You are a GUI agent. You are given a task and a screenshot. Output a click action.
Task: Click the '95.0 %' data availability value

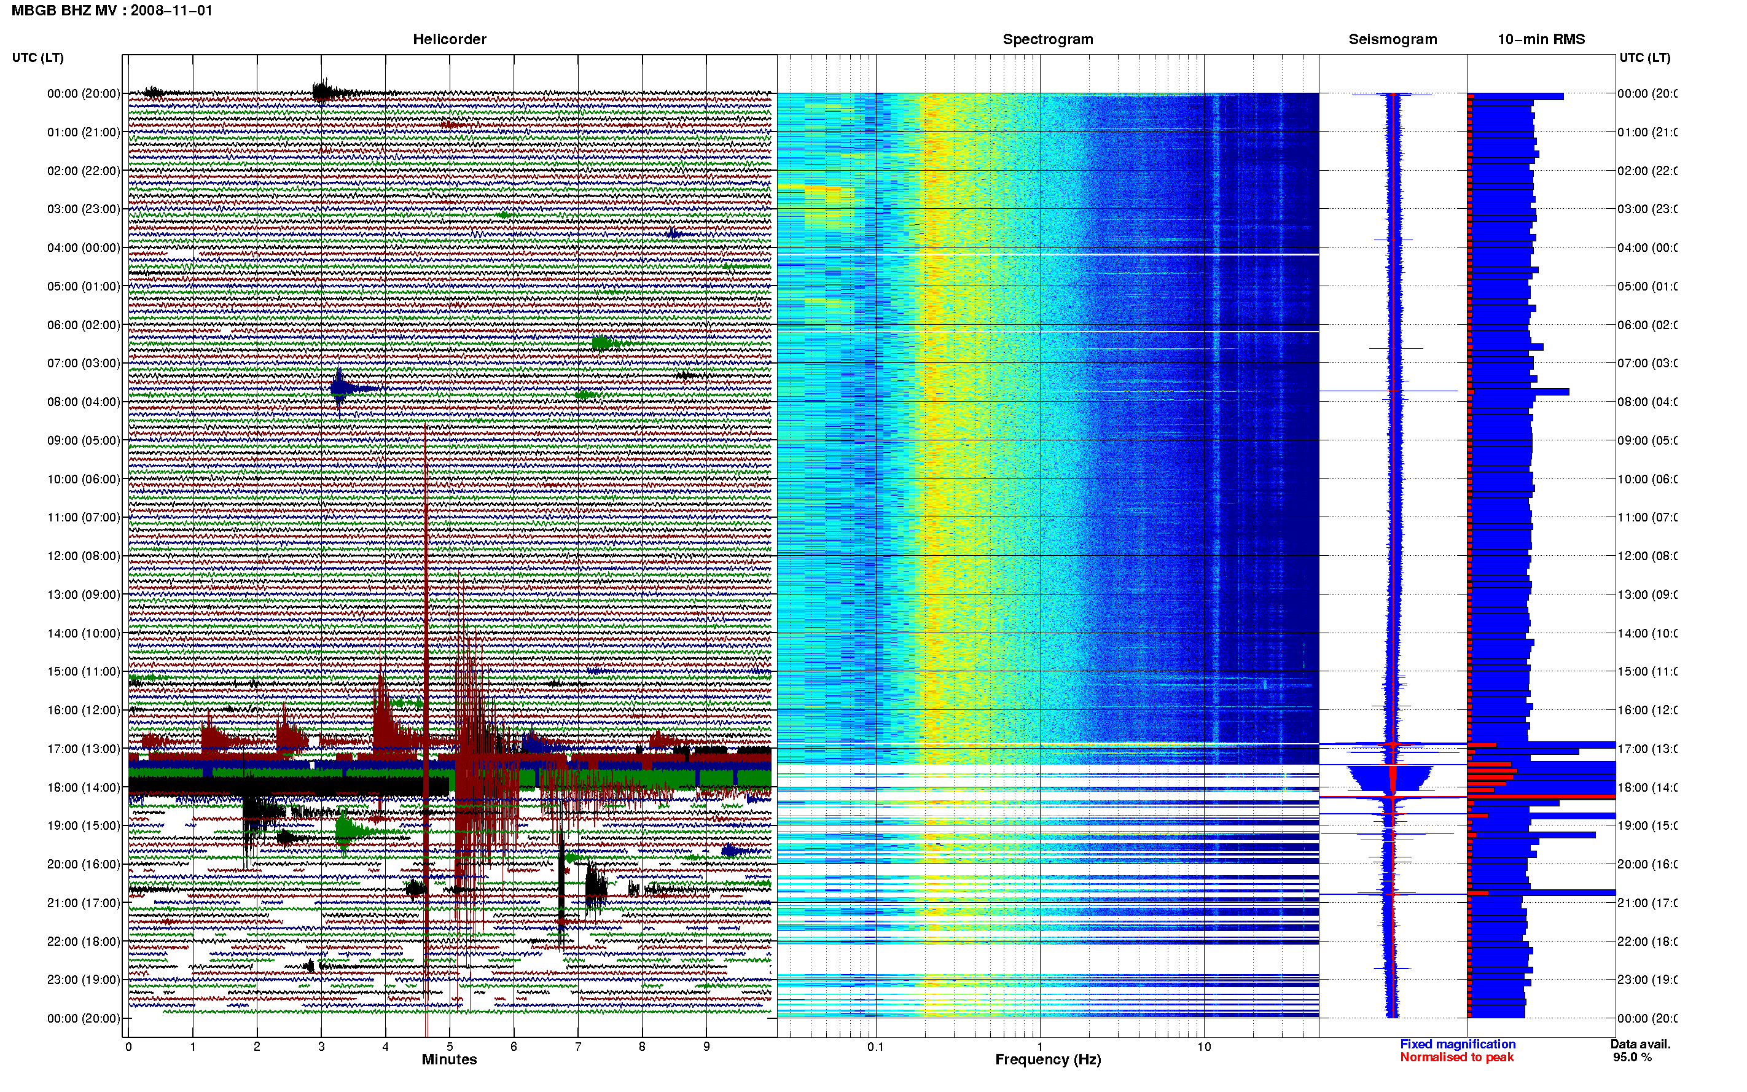pos(1632,1058)
